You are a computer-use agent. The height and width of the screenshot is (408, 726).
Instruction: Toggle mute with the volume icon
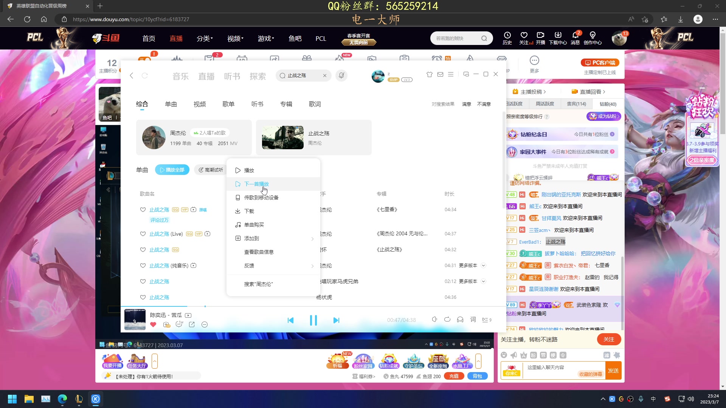pyautogui.click(x=434, y=319)
